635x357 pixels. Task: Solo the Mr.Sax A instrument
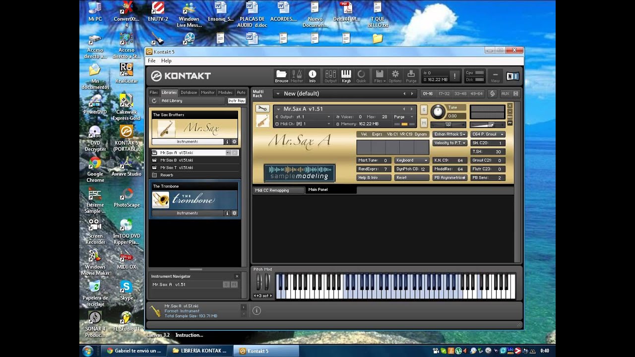(x=424, y=109)
